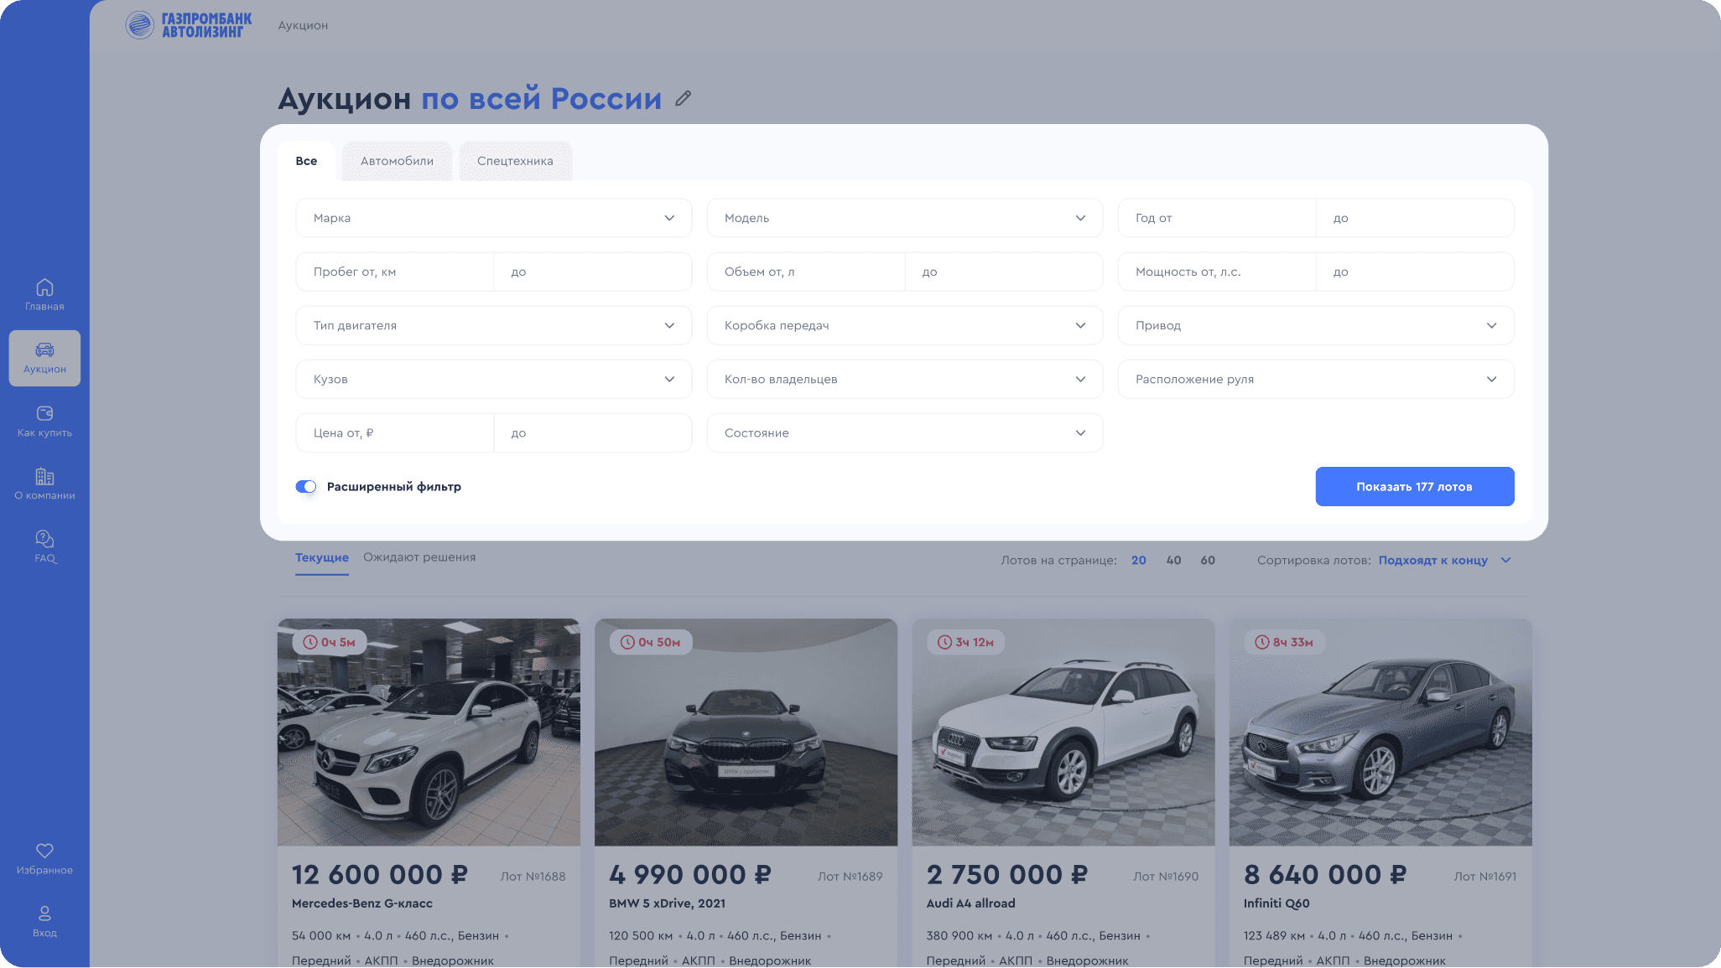Expand the Модель dropdown

905,218
